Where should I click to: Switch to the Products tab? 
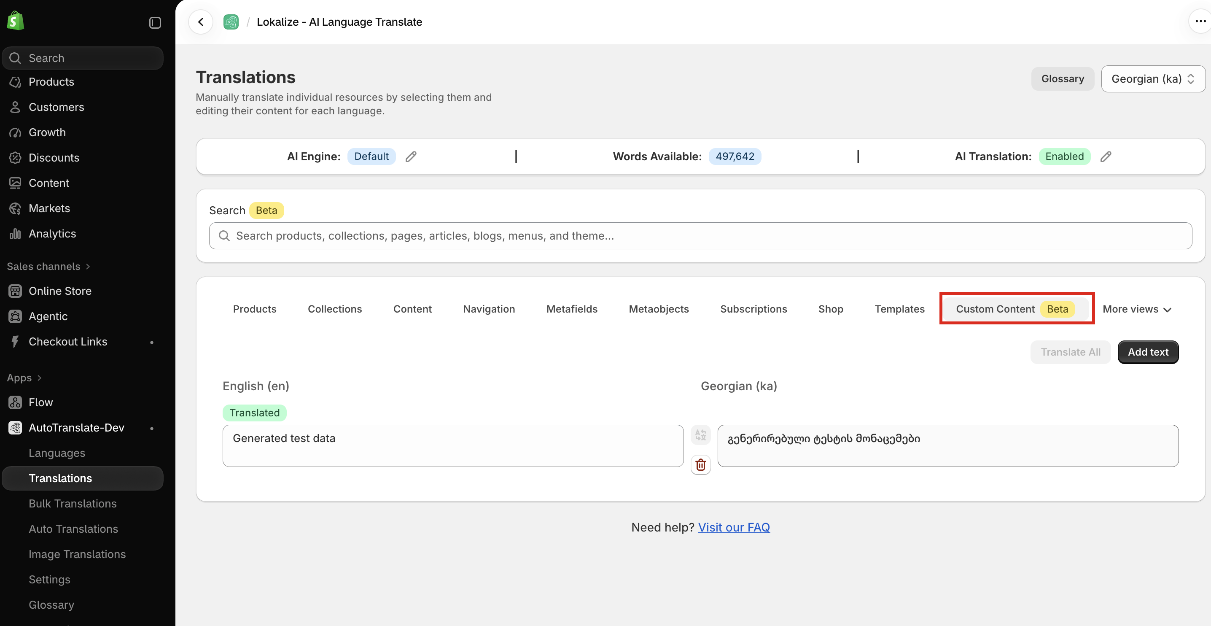click(x=254, y=310)
